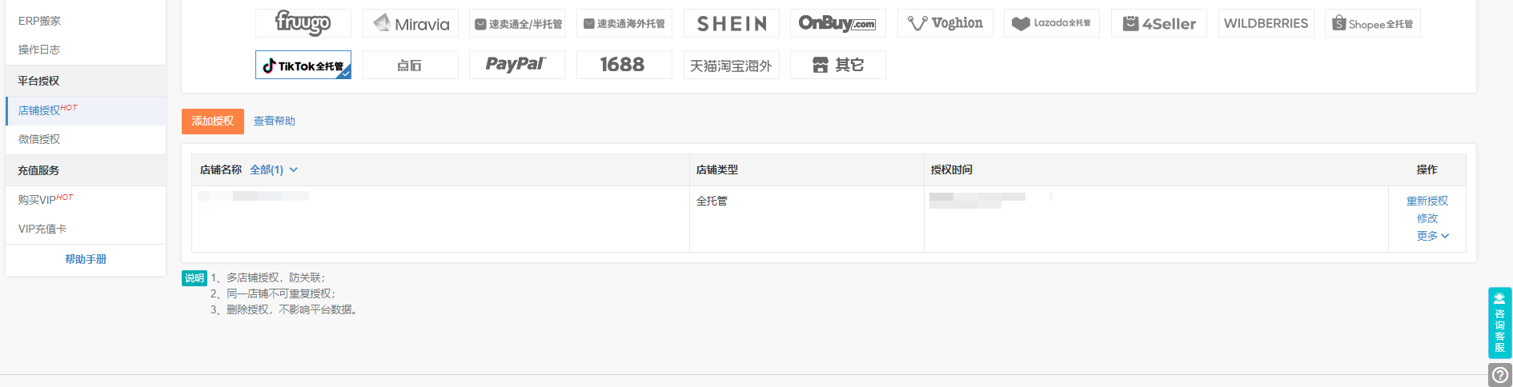Expand the 店铺名称 全部(1) filter dropdown
Image resolution: width=1513 pixels, height=387 pixels.
coord(274,170)
